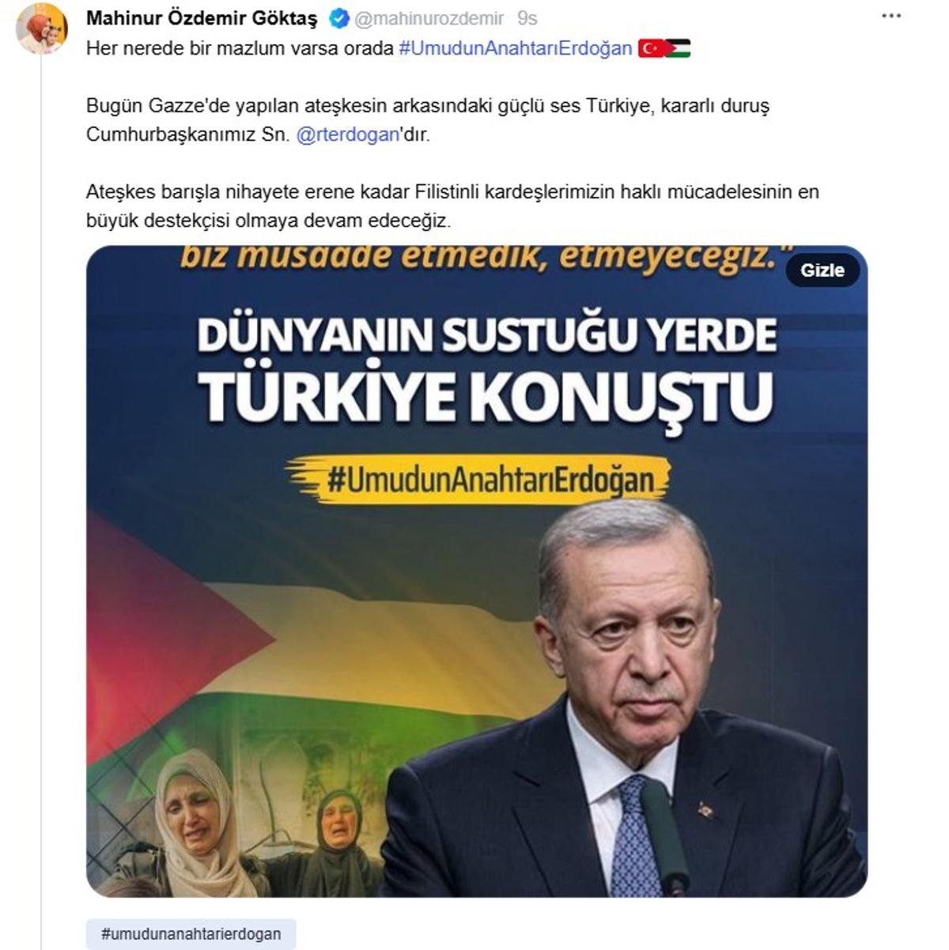Open the @rterdogan mention link

point(348,134)
